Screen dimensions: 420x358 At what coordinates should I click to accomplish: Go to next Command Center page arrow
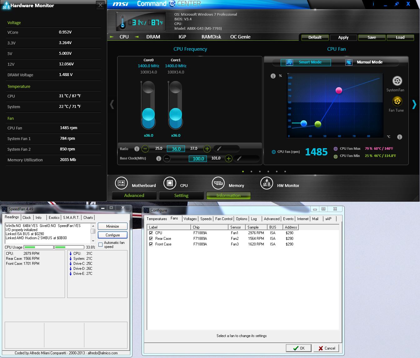(414, 104)
